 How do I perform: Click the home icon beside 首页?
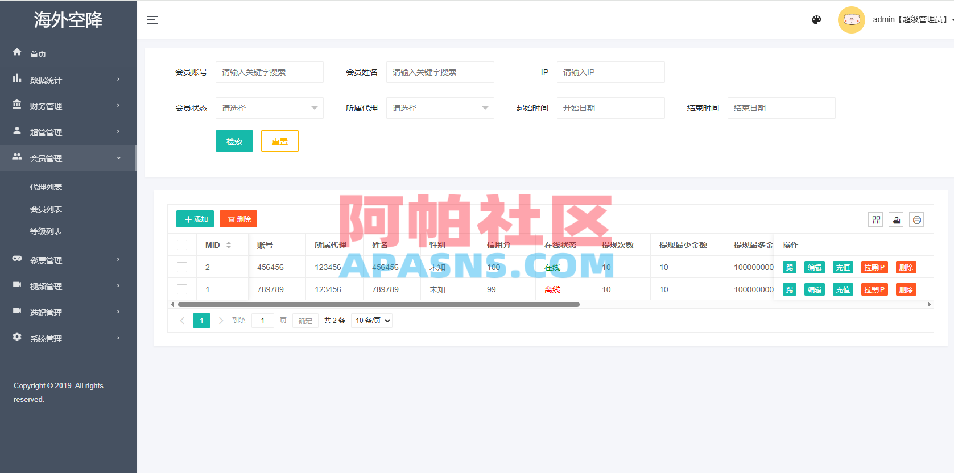17,52
